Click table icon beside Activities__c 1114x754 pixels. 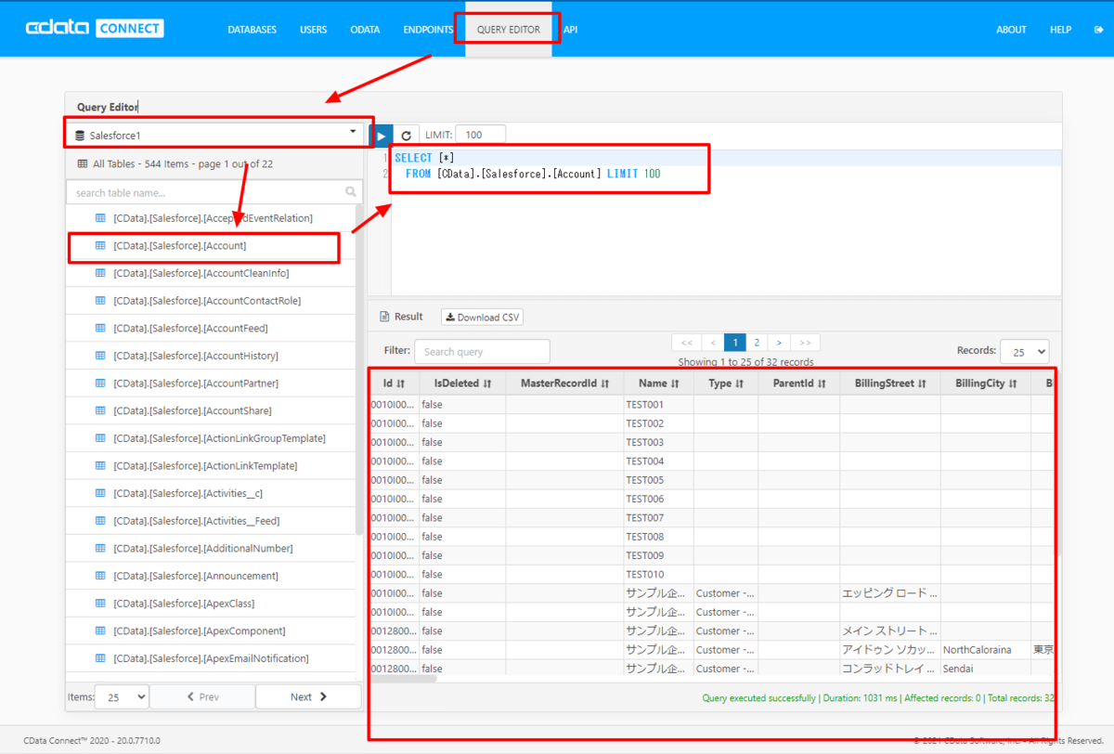pyautogui.click(x=101, y=493)
